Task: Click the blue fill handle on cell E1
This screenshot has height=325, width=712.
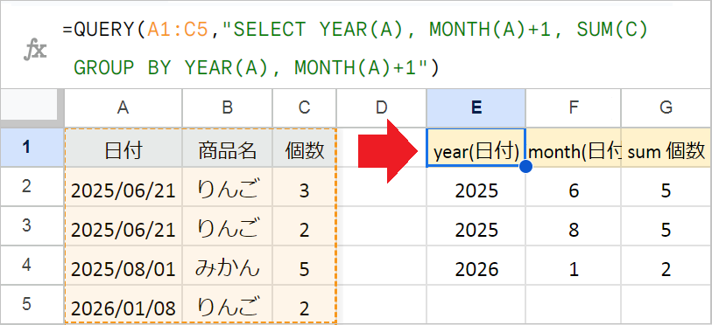Action: [525, 166]
